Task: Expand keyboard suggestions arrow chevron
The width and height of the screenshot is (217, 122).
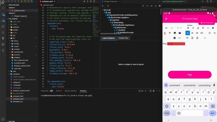Action: (x=166, y=85)
